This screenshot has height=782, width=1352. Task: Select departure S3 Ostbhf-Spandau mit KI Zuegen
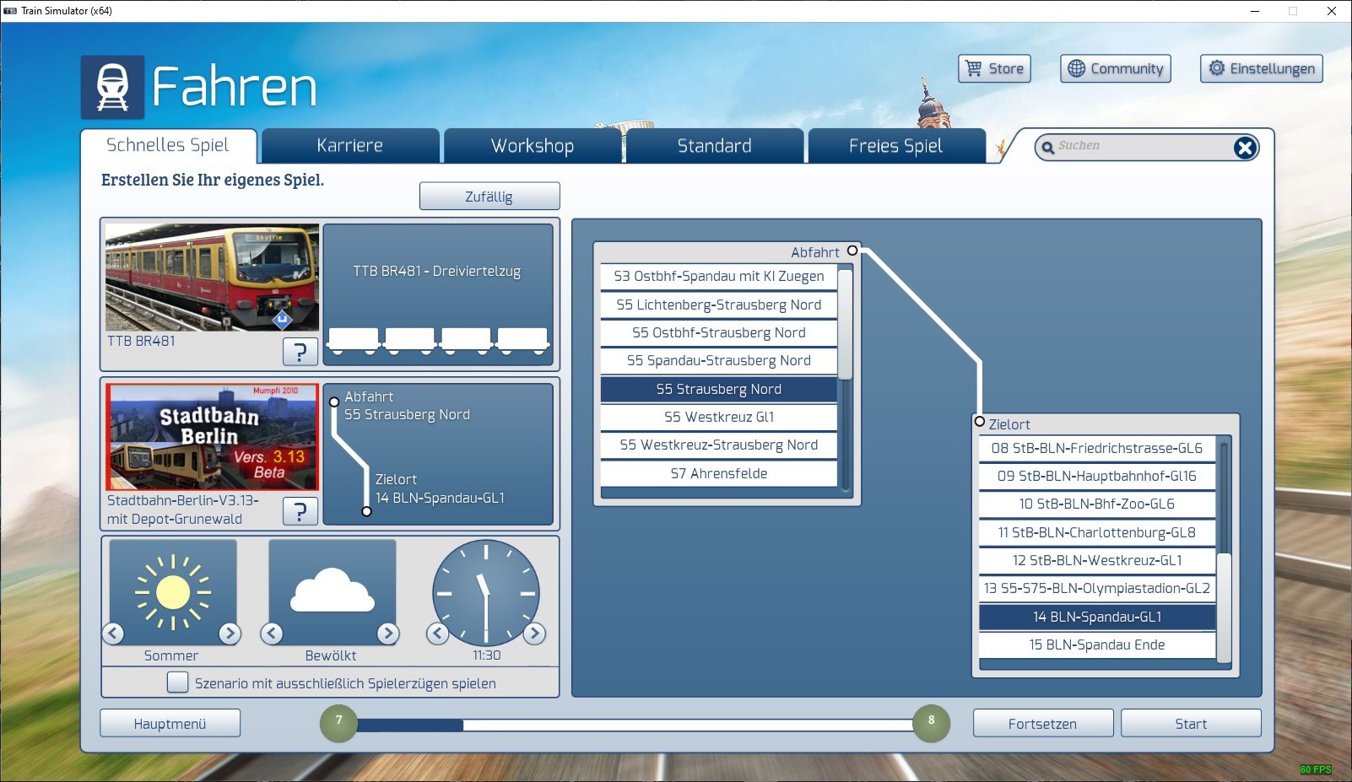[719, 276]
